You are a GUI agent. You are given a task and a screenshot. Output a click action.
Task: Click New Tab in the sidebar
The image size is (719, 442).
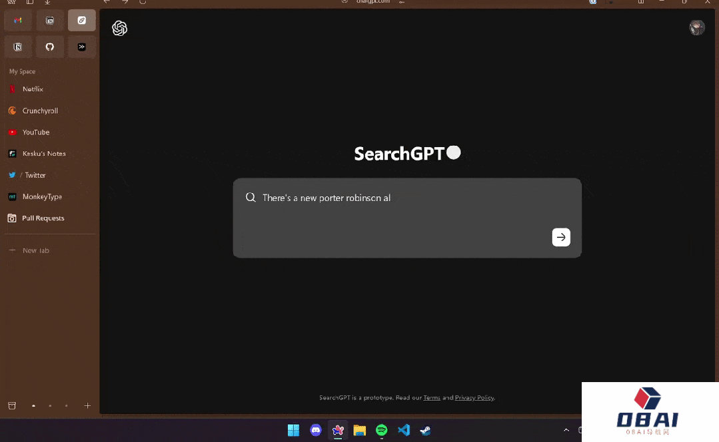point(35,250)
